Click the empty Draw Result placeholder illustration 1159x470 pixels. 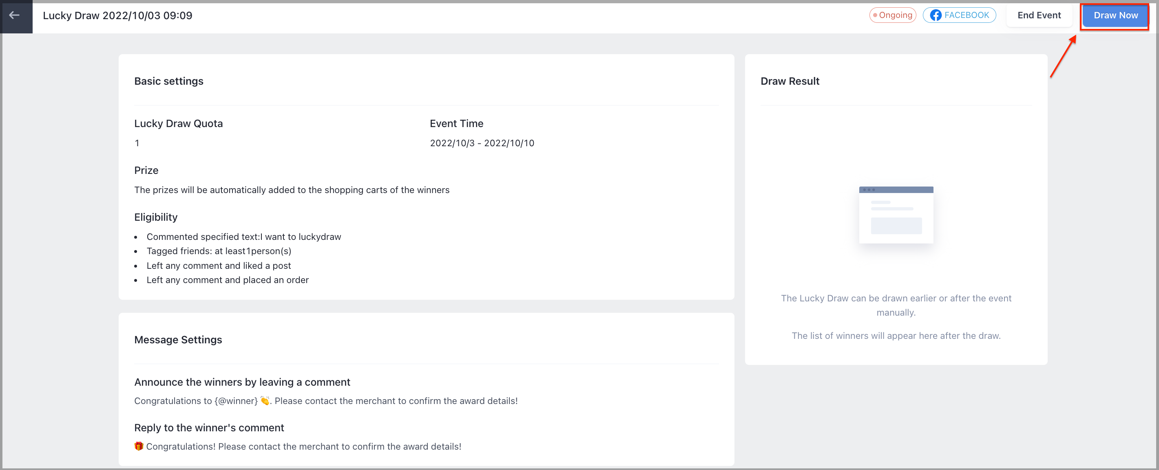pyautogui.click(x=896, y=215)
